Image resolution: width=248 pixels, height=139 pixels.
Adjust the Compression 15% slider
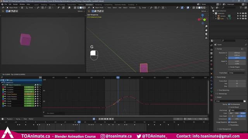pos(237,119)
